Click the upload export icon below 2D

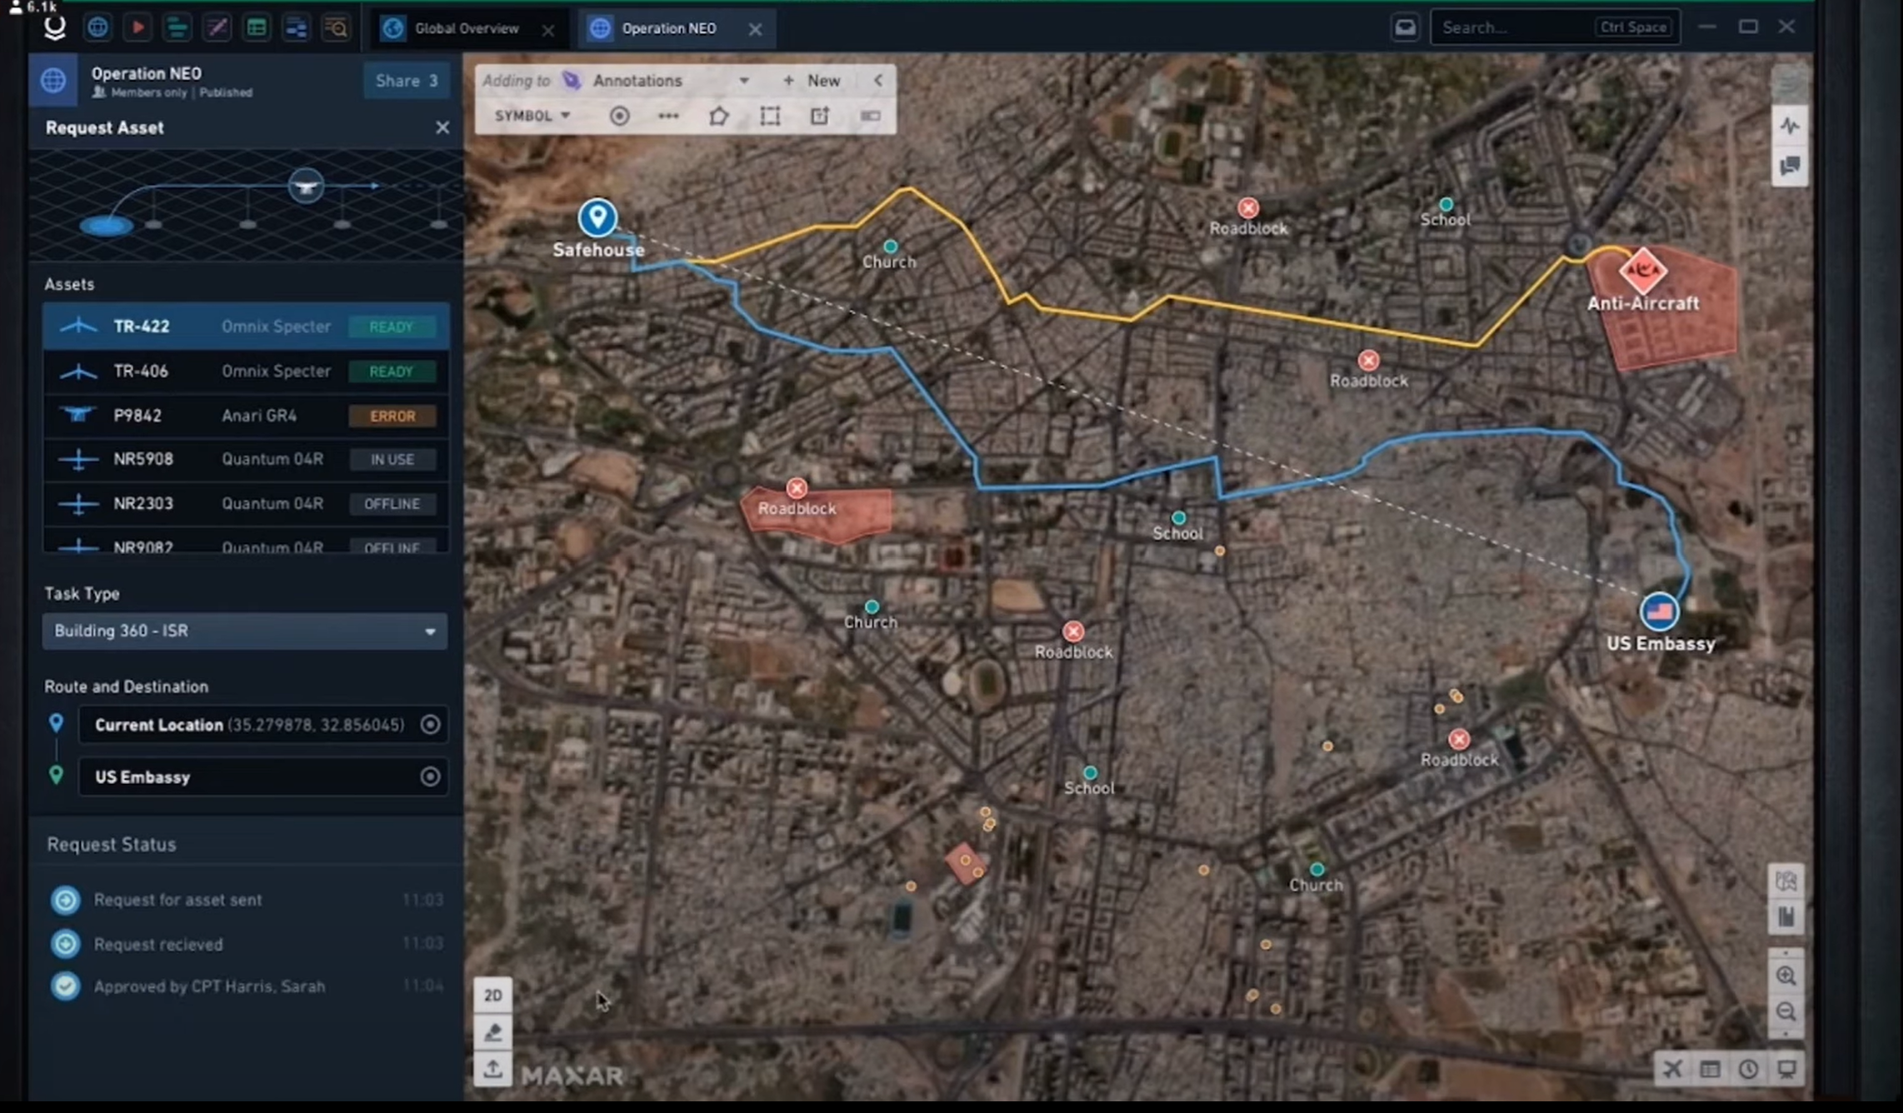pyautogui.click(x=492, y=1069)
